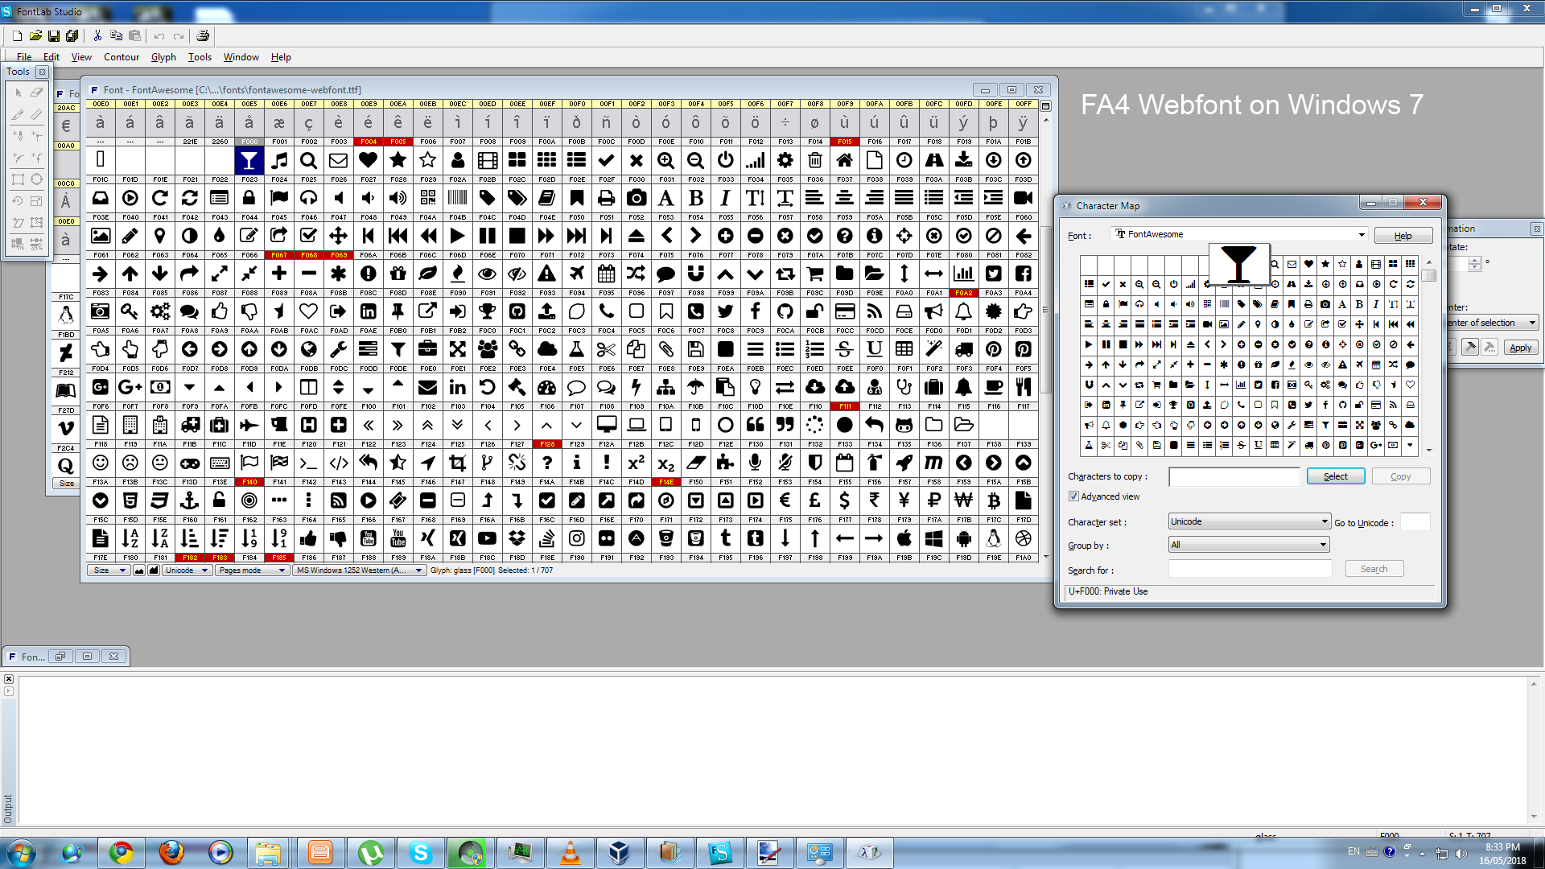Click the Save All toolbar icon
This screenshot has width=1545, height=869.
coord(72,35)
